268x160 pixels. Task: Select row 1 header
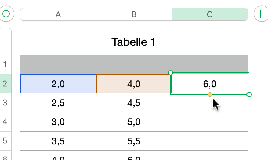point(5,64)
